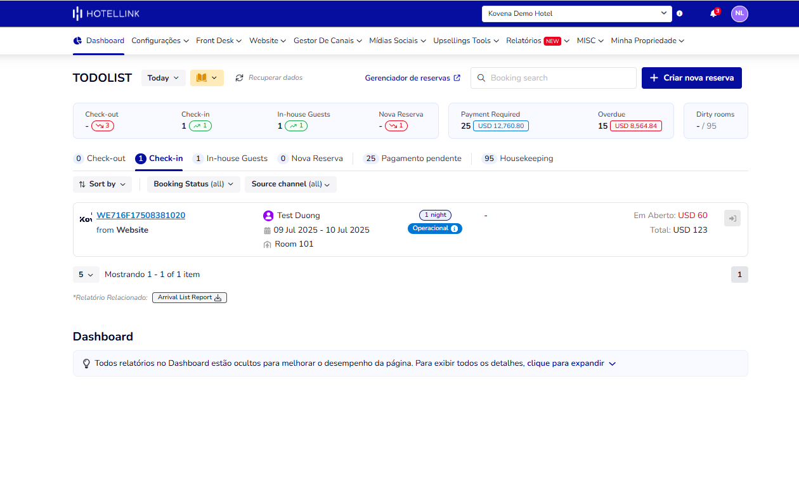Image resolution: width=799 pixels, height=492 pixels.
Task: Click the refresh icon near Recuperar dados
Action: pos(239,78)
